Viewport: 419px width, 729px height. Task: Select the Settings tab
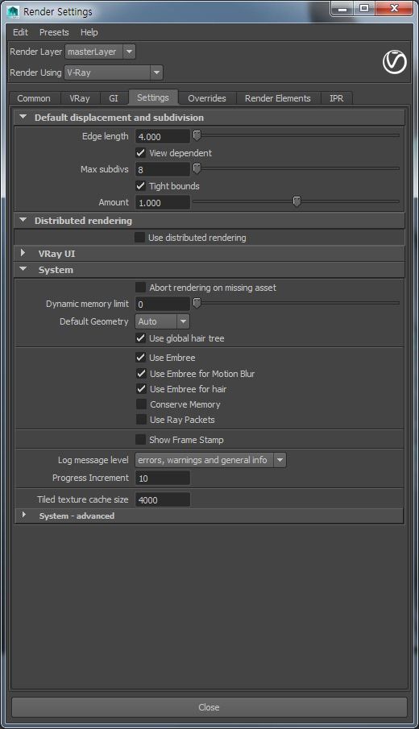(153, 97)
